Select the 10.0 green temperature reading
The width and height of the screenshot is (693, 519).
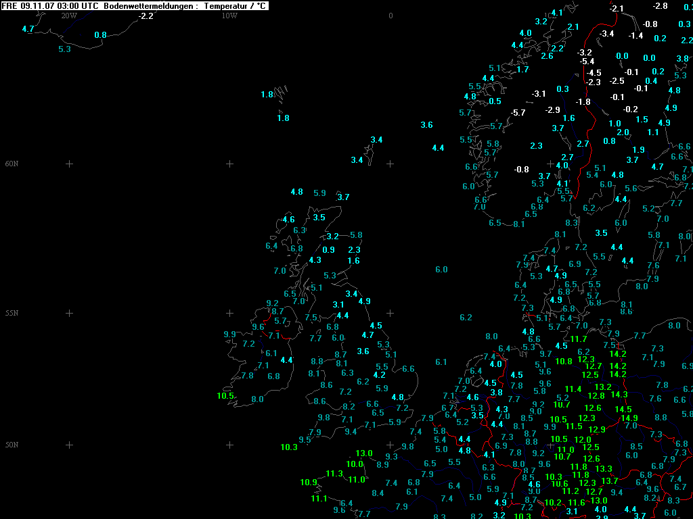(355, 464)
